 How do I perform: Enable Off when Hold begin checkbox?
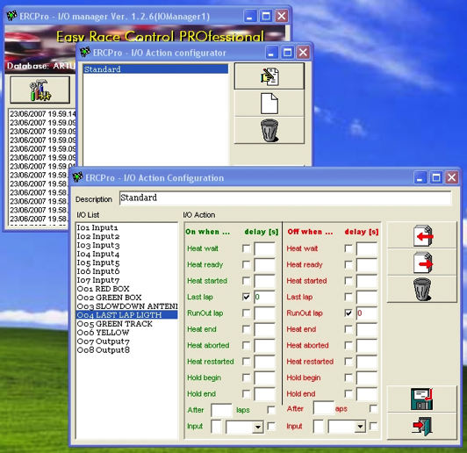click(x=348, y=377)
